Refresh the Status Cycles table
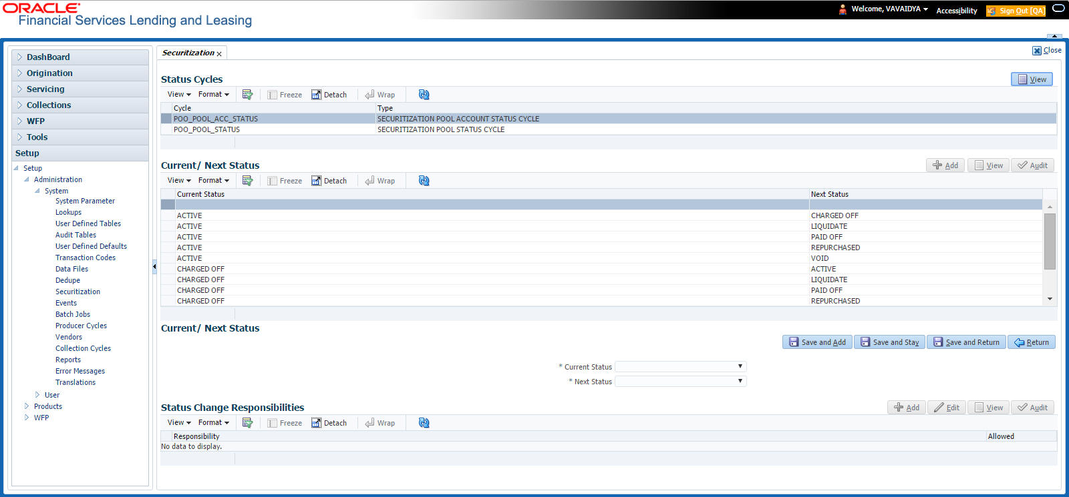This screenshot has height=497, width=1069. [x=424, y=95]
